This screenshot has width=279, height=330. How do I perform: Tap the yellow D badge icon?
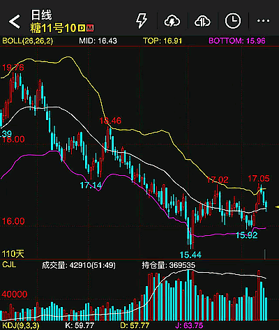(82, 28)
